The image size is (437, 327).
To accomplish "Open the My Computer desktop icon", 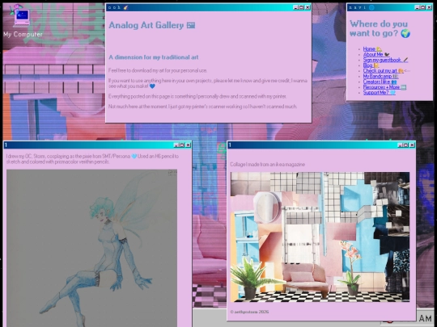I will [23, 21].
